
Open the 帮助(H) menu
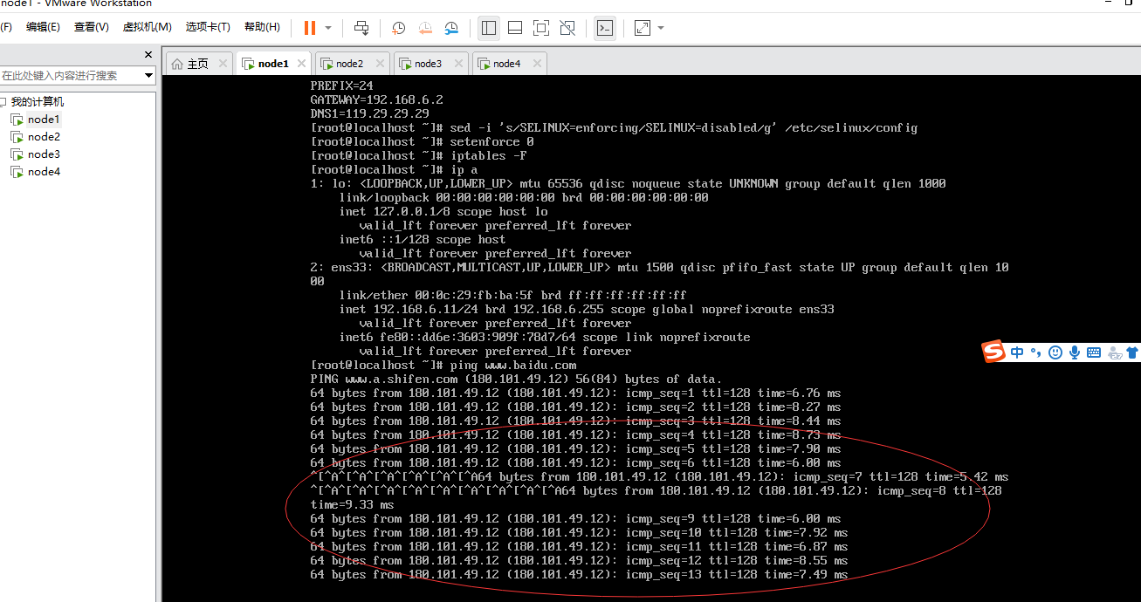262,27
